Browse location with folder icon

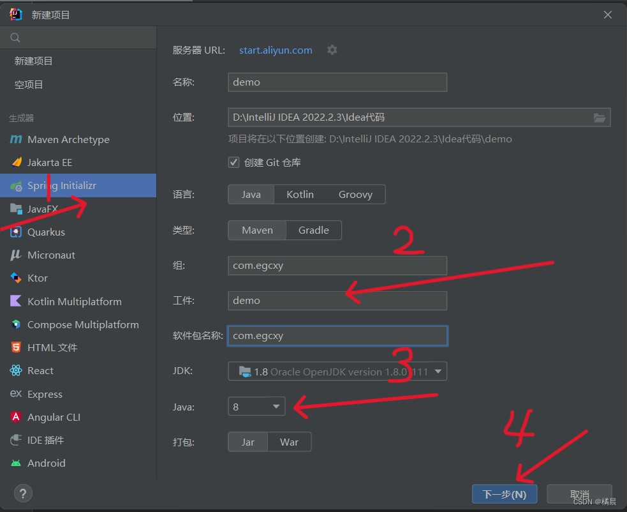click(599, 117)
